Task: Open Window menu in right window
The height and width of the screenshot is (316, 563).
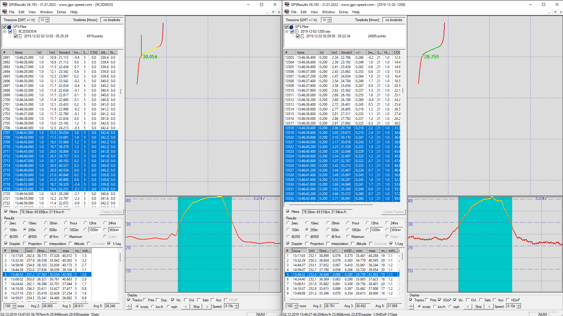Action: point(328,12)
